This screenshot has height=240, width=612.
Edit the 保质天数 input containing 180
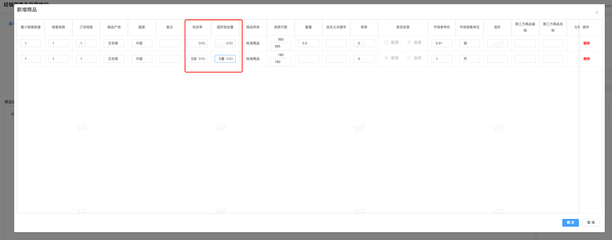[281, 62]
